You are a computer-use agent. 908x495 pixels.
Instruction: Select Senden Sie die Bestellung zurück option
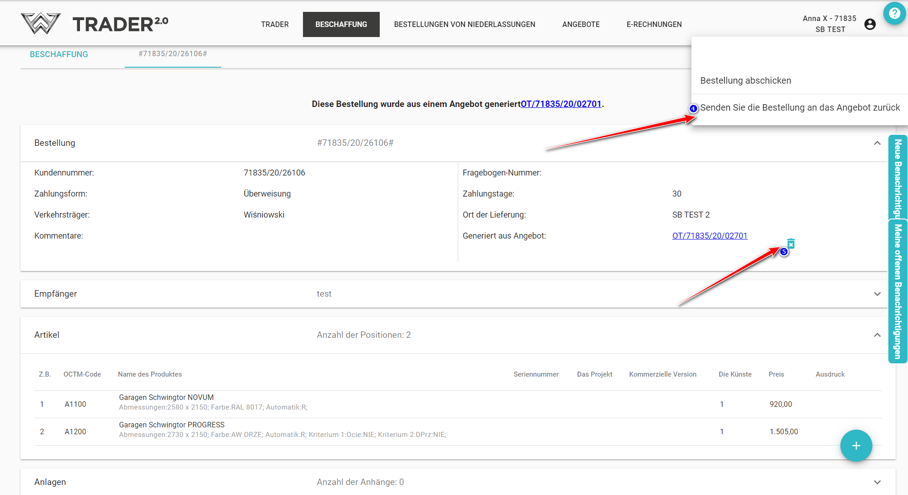coord(800,107)
